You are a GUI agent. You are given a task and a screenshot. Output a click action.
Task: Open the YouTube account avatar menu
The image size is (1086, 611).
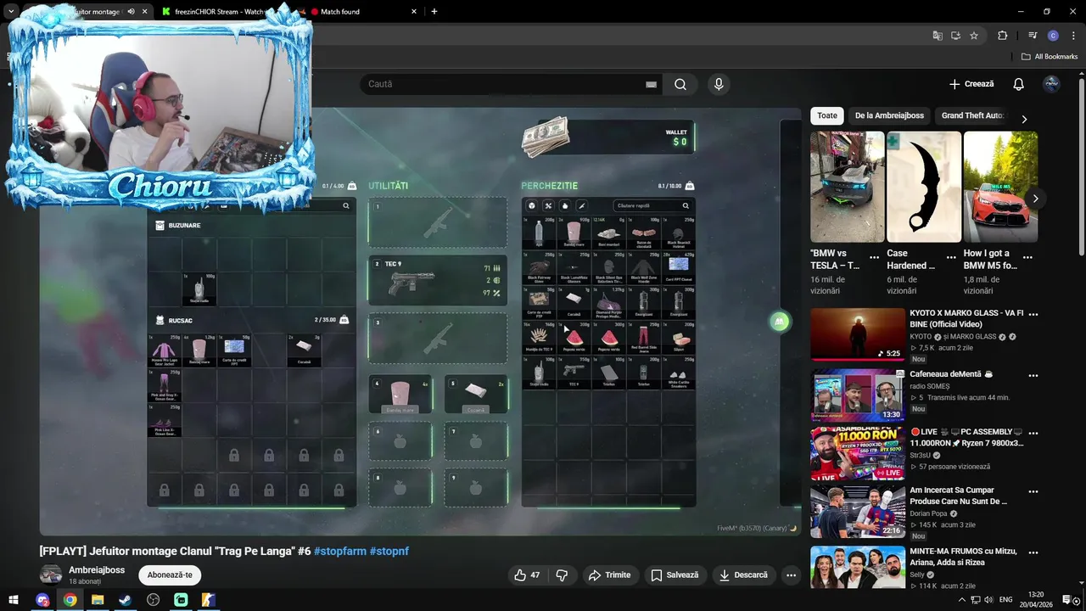coord(1051,84)
